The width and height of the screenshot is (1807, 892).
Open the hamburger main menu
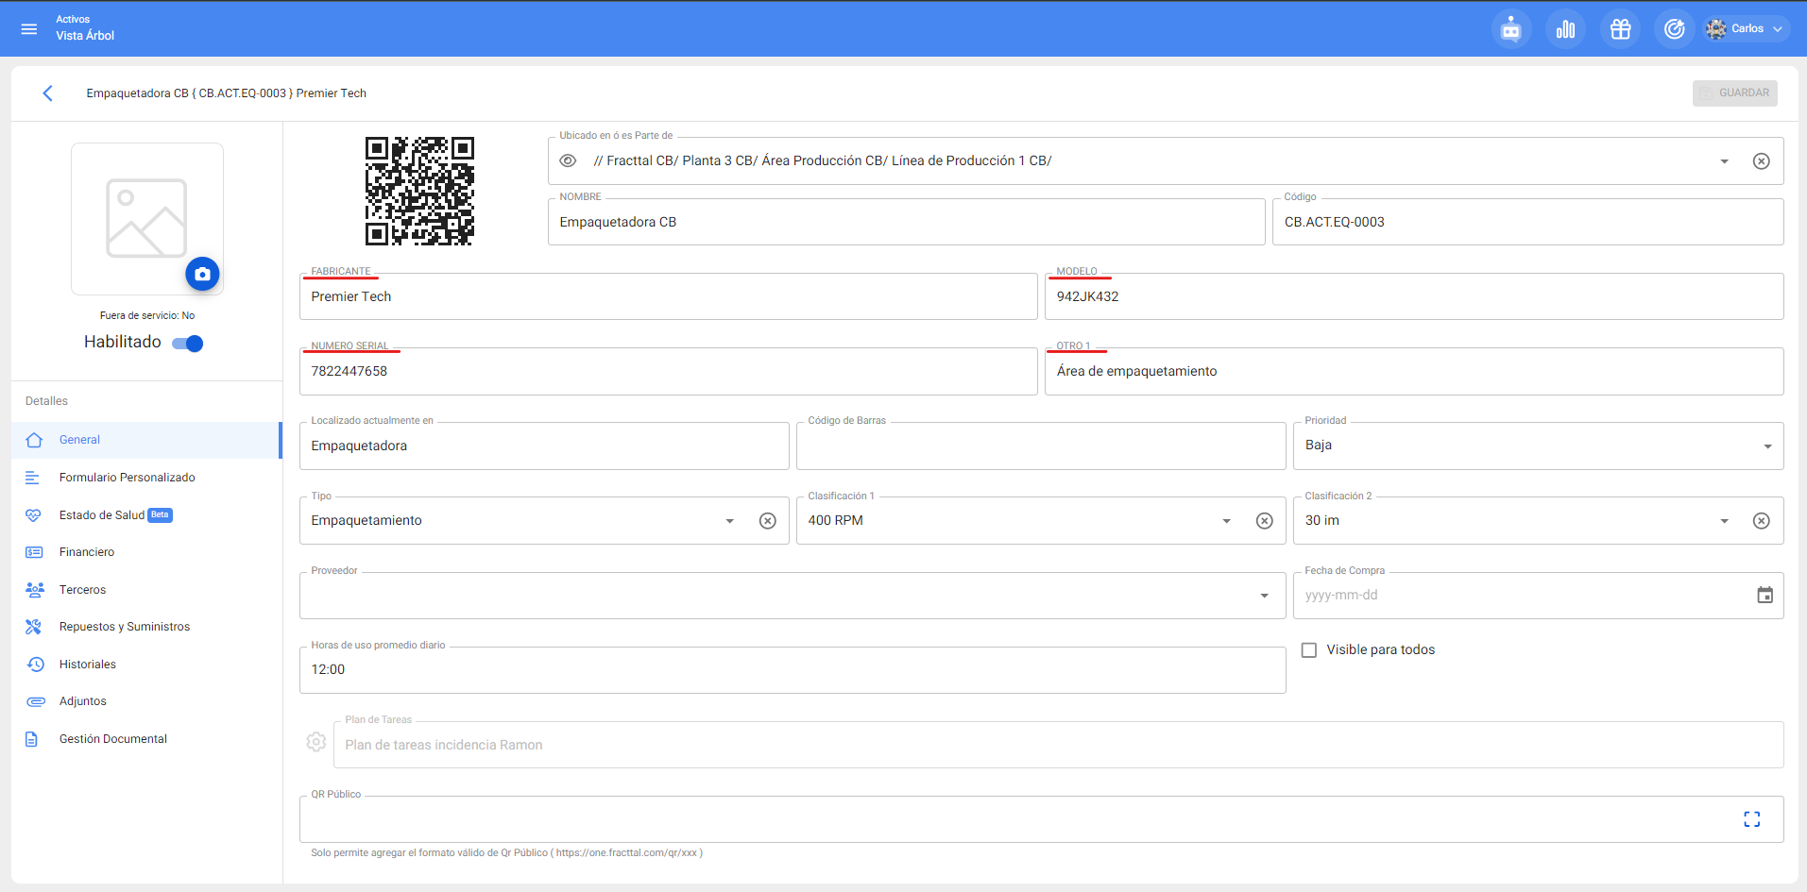coord(29,29)
